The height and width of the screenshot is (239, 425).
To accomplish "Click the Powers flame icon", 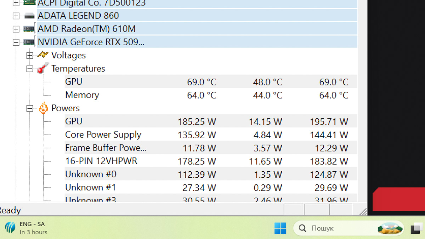I will pyautogui.click(x=43, y=108).
